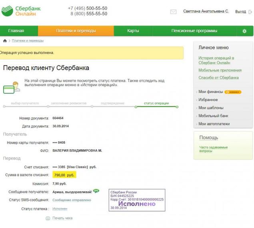Screen dimensions: 254x228
Task: Click the commission value 7,90 руб.
Action: [x=60, y=184]
